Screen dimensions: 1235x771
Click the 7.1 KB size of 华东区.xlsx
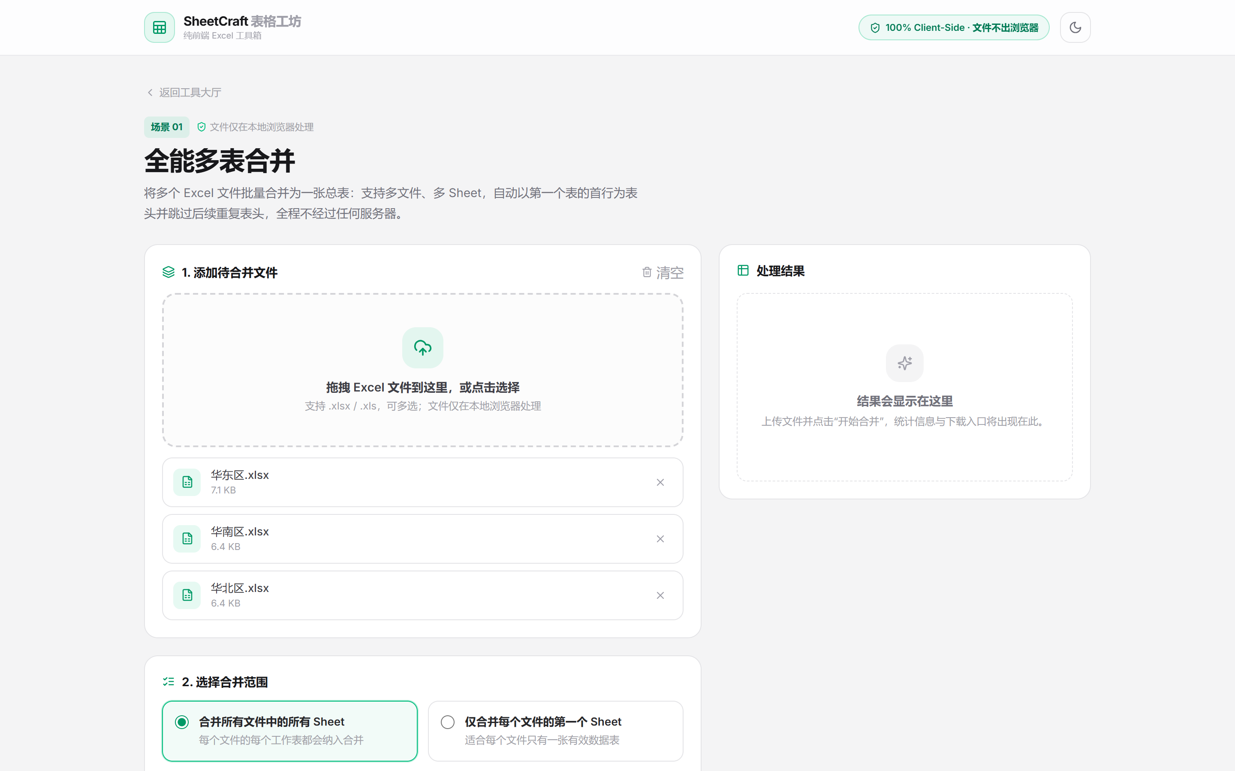tap(223, 490)
